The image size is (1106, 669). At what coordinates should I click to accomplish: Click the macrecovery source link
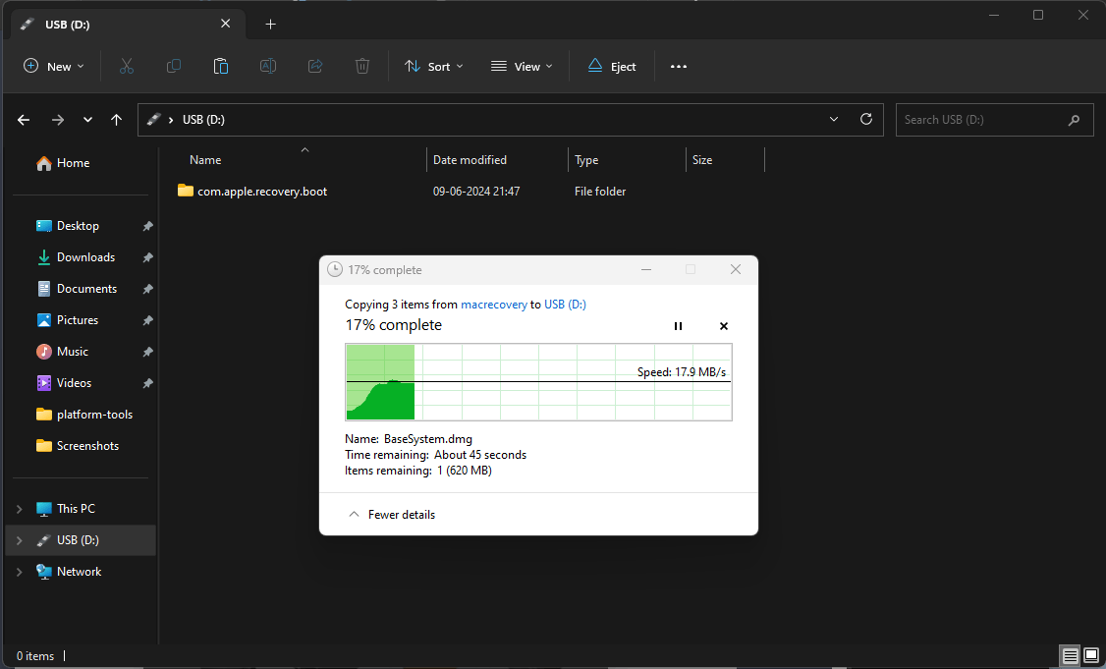pos(494,305)
